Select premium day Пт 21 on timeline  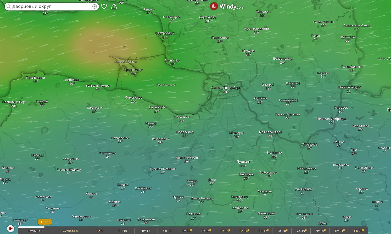coord(339,231)
